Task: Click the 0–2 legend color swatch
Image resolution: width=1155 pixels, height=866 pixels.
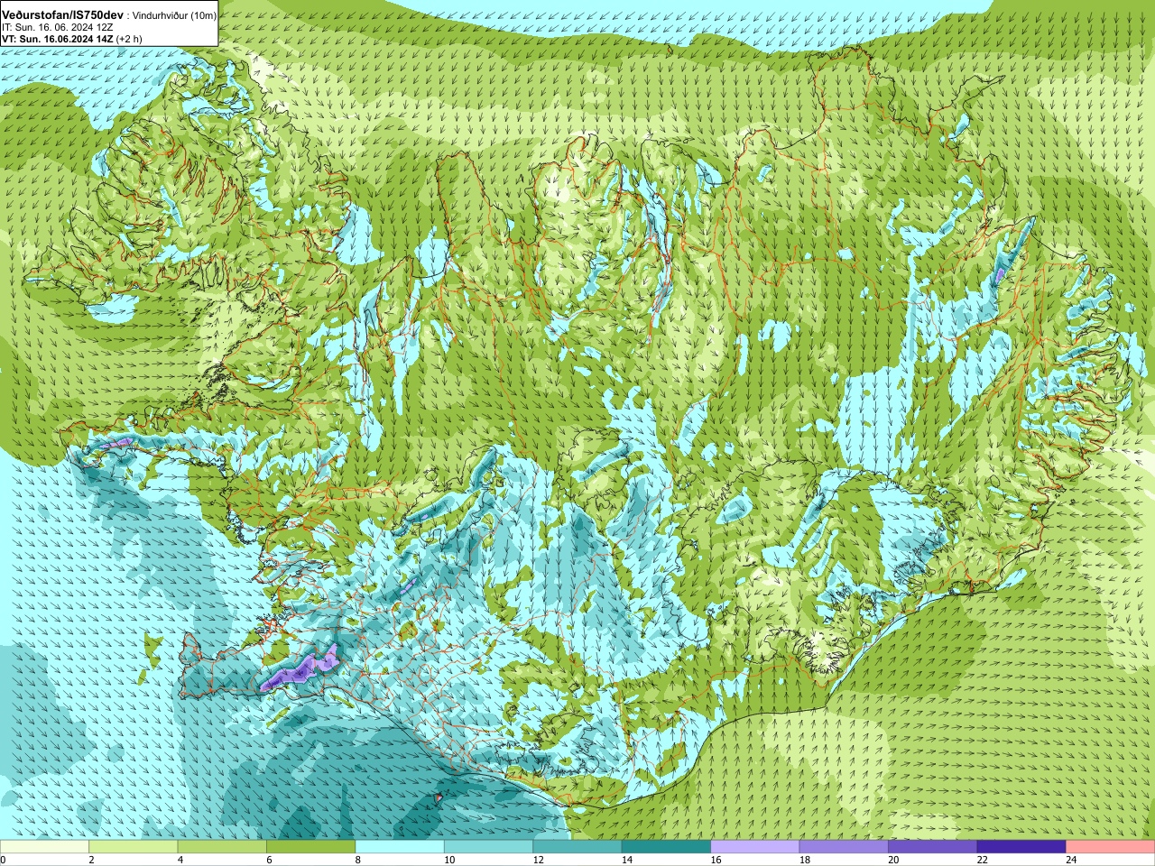Action: pyautogui.click(x=45, y=847)
